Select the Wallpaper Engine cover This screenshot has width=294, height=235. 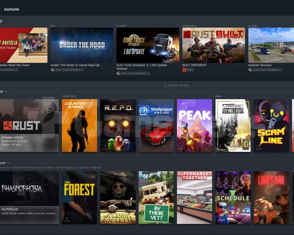coord(156,125)
